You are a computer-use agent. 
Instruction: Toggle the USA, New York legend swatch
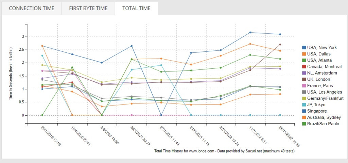[304, 48]
